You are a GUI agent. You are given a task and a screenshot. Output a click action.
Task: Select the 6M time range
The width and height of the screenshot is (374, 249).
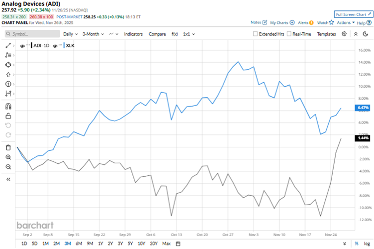coord(79,244)
